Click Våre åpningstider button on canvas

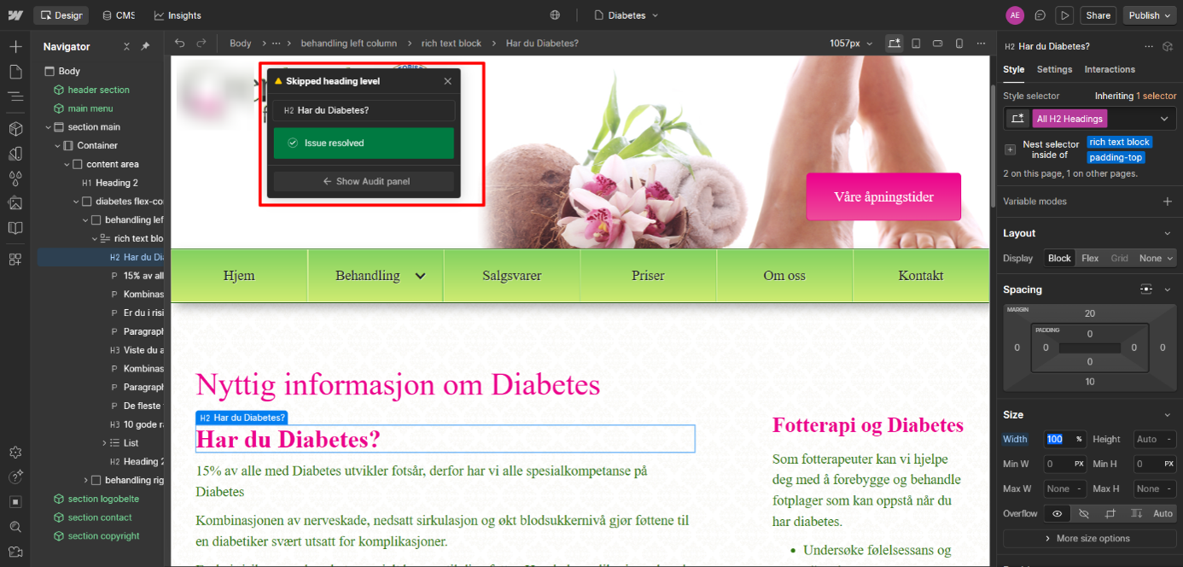(x=883, y=196)
